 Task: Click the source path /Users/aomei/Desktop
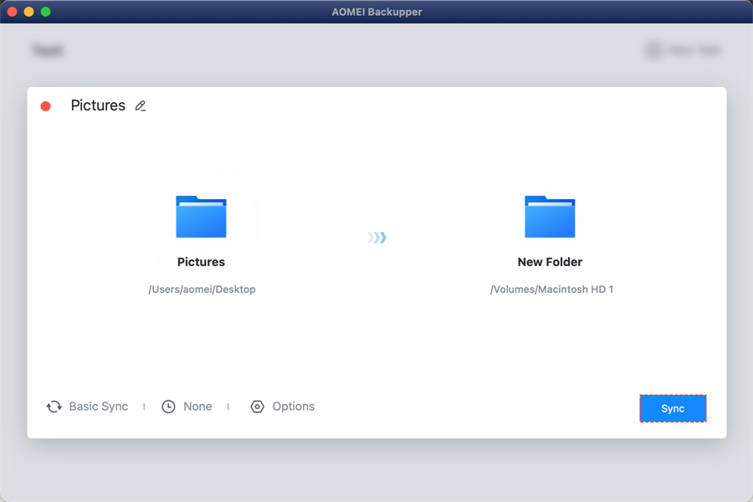coord(202,289)
